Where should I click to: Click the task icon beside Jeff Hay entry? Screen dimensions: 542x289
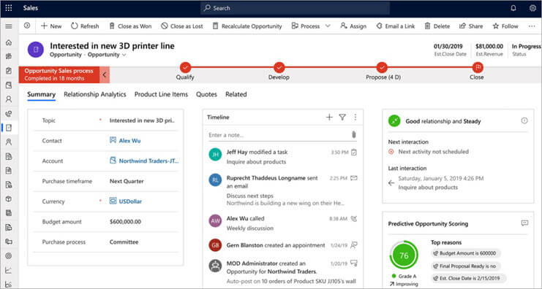354,152
